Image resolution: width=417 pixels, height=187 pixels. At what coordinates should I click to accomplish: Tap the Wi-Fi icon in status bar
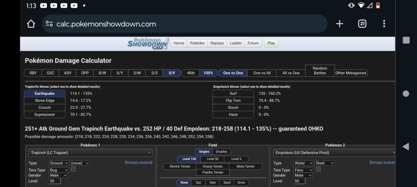tap(361, 5)
